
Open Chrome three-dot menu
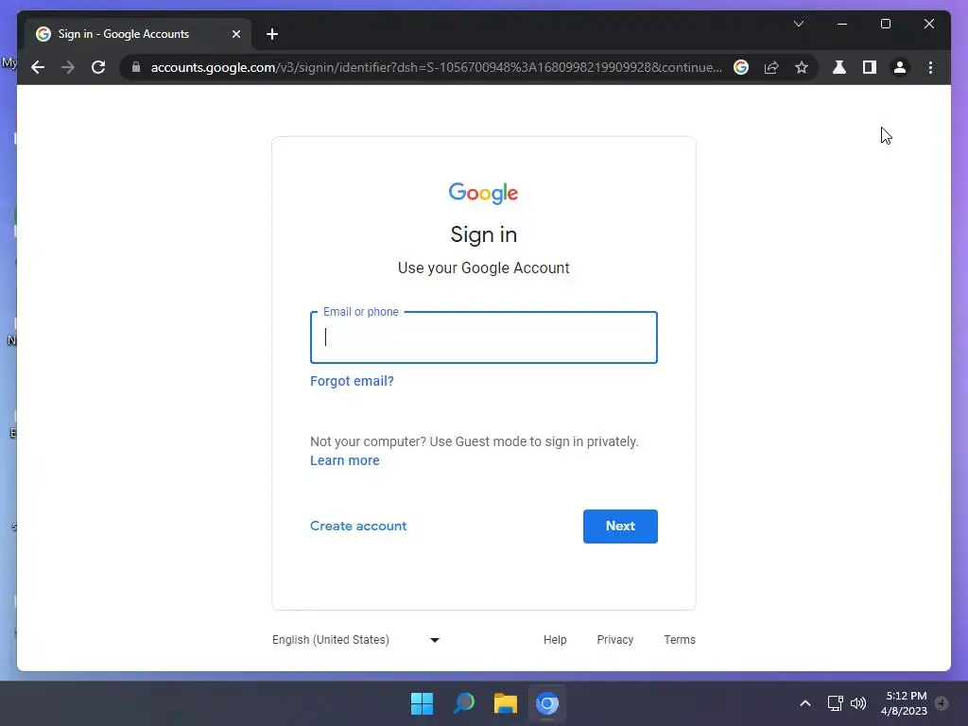tap(930, 67)
